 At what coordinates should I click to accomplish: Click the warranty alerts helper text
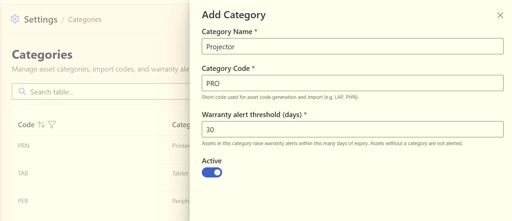click(x=332, y=143)
